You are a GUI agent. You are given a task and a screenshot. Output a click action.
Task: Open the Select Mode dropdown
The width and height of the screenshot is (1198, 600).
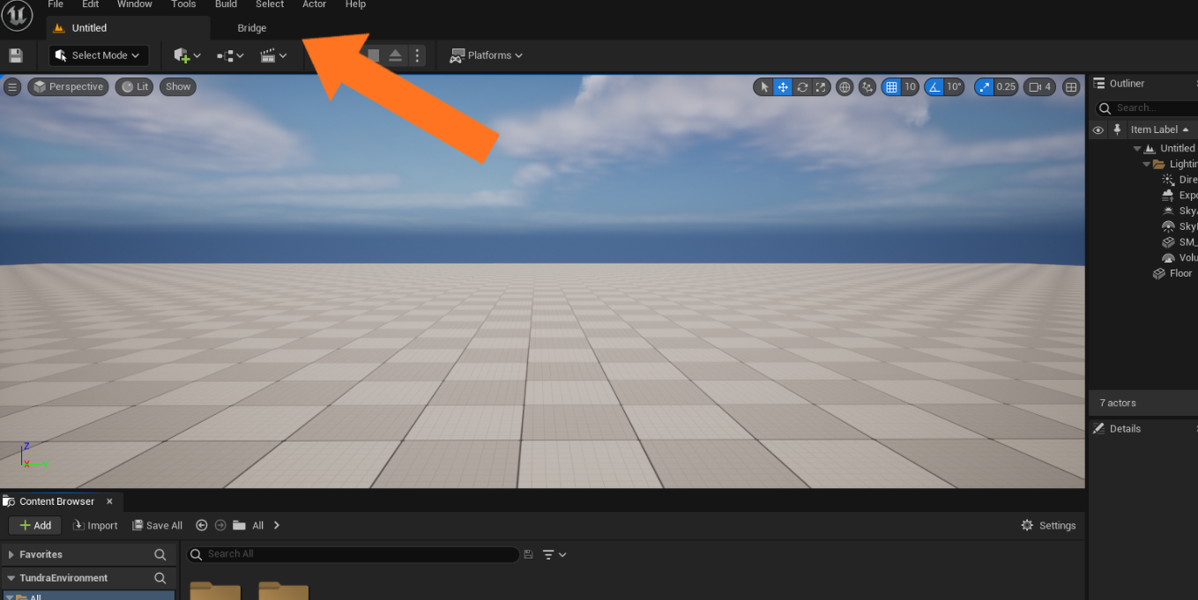coord(98,56)
